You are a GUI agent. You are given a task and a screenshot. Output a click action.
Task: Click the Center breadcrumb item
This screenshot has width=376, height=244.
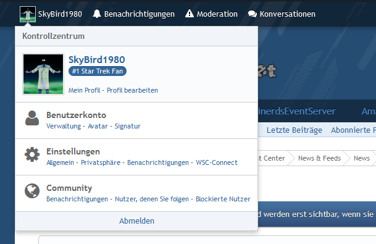click(272, 158)
